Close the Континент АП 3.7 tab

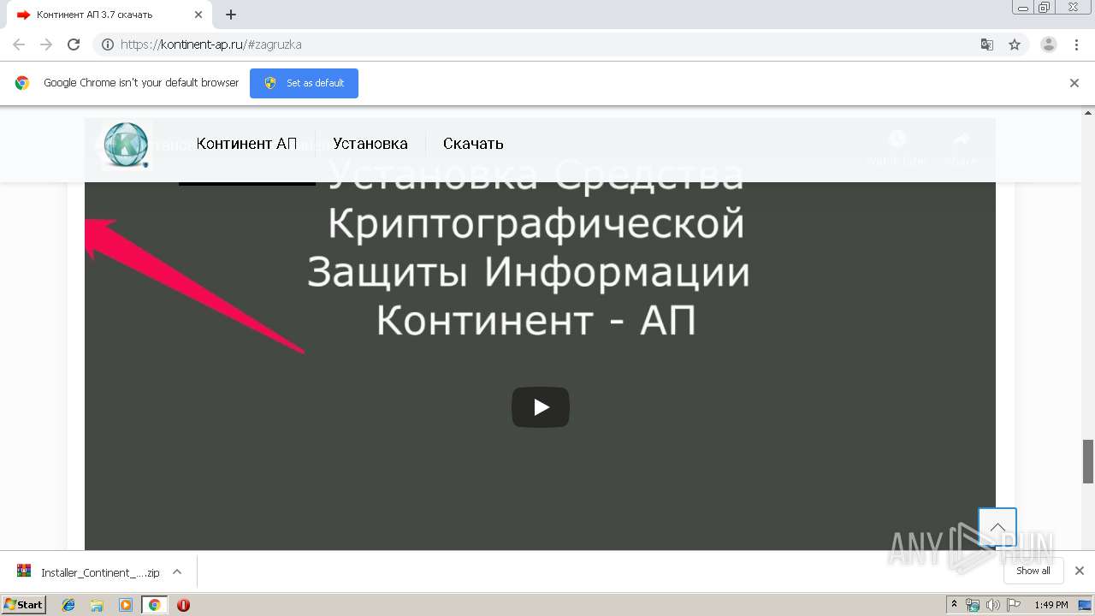tap(198, 15)
